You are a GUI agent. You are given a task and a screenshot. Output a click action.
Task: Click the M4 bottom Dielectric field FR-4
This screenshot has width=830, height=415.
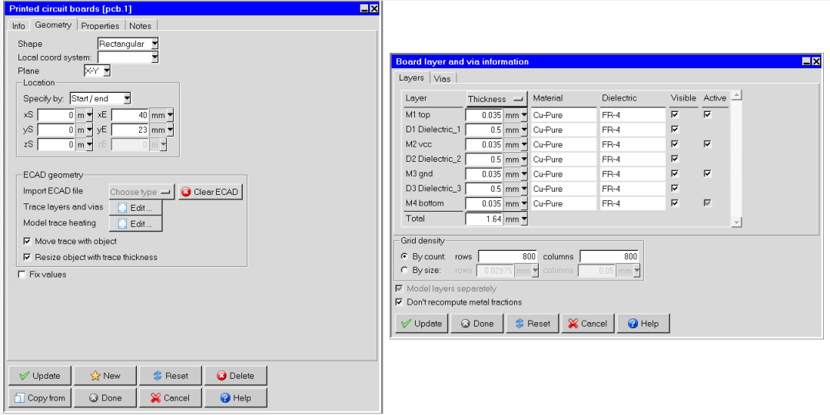point(632,203)
